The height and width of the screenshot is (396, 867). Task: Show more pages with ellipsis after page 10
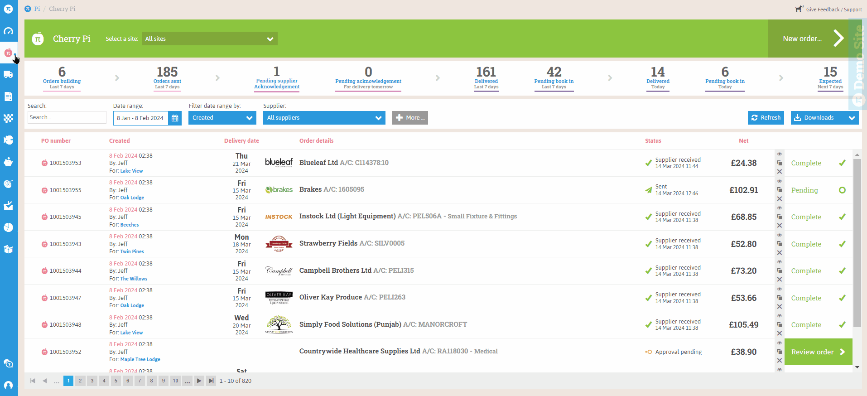tap(187, 381)
